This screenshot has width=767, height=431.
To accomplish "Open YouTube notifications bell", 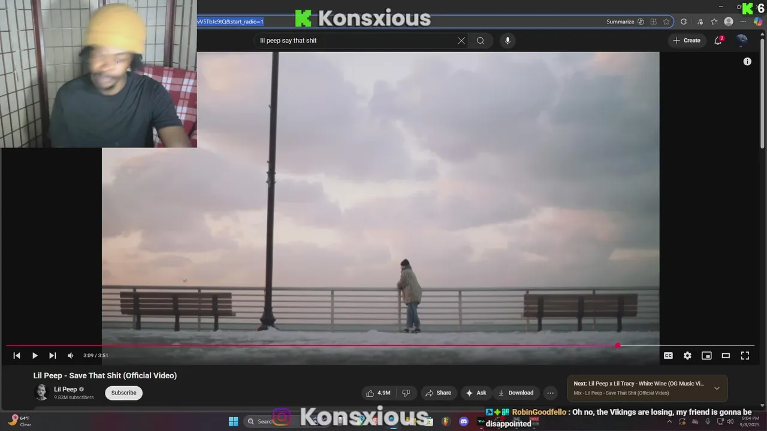I will [718, 41].
